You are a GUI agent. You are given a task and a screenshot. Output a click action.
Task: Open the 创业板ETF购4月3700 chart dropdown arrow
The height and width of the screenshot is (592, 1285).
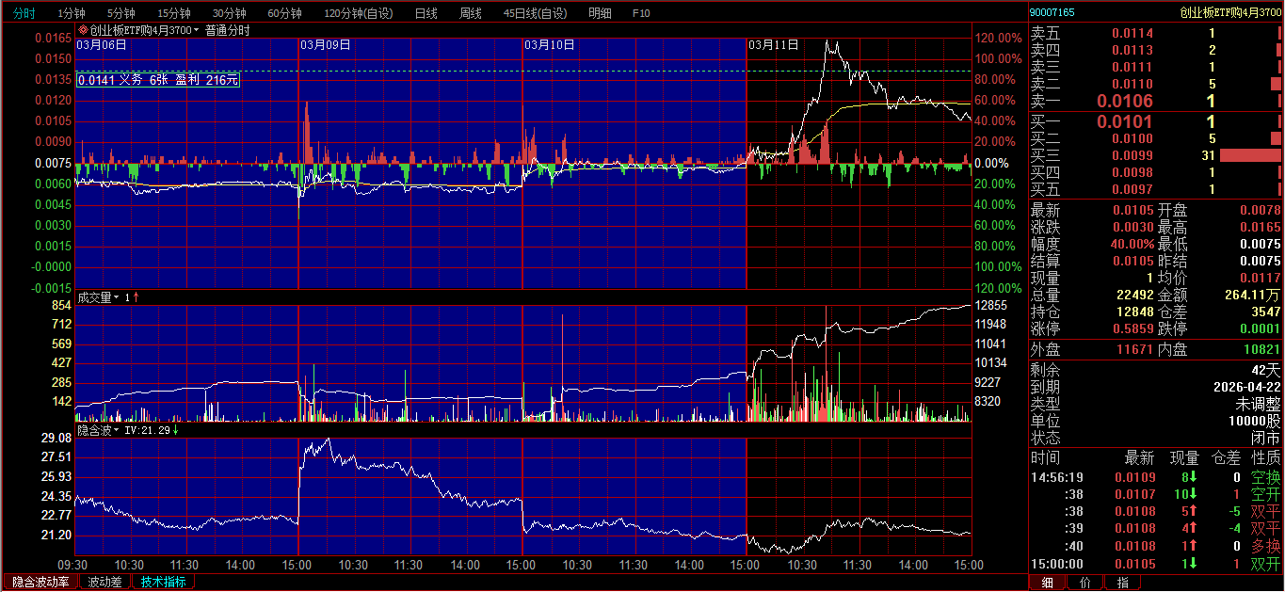coord(197,30)
